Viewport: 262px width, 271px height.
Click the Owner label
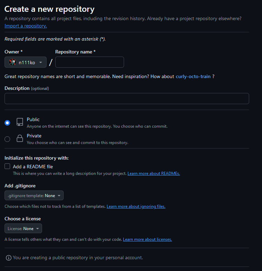pos(14,52)
